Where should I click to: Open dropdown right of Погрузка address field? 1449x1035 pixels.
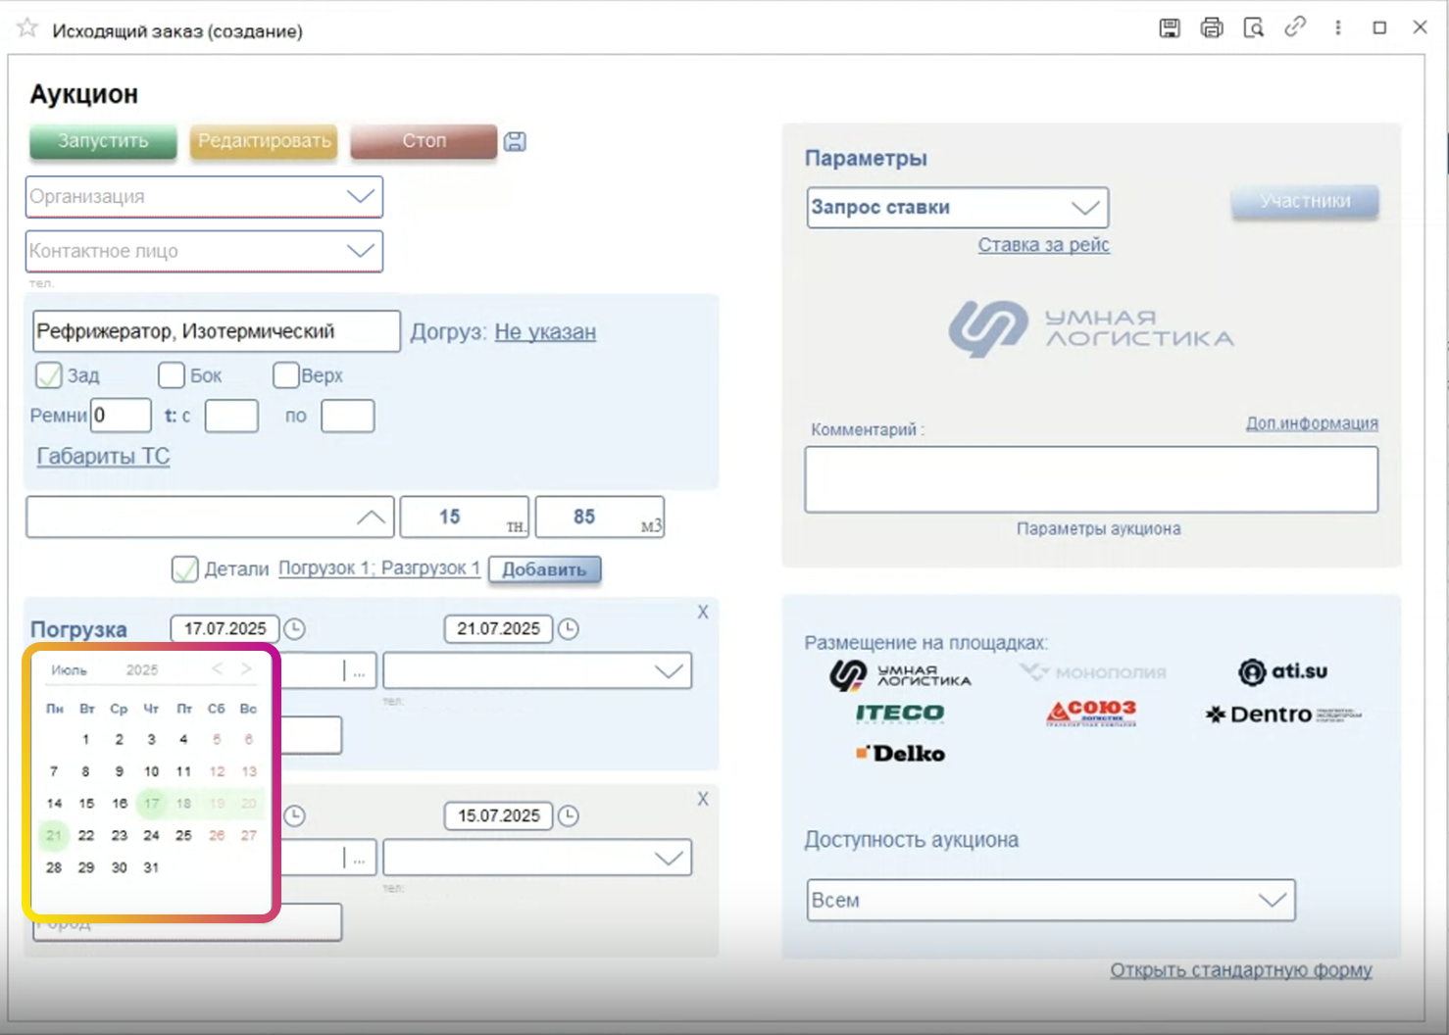point(669,671)
